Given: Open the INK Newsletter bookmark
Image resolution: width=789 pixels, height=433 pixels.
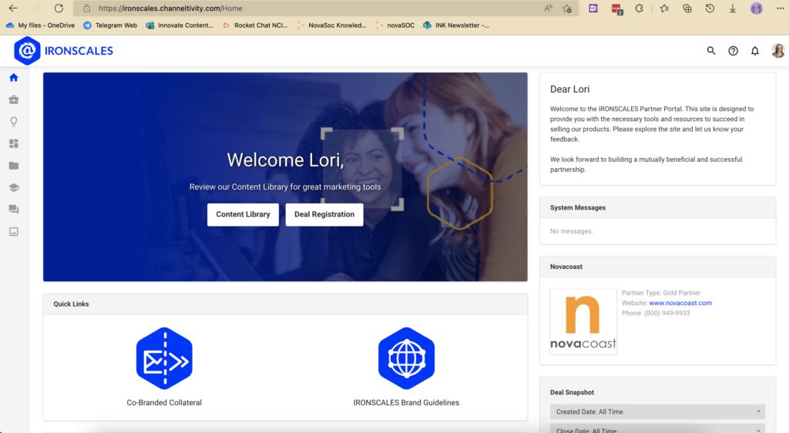Looking at the screenshot, I should click(456, 25).
